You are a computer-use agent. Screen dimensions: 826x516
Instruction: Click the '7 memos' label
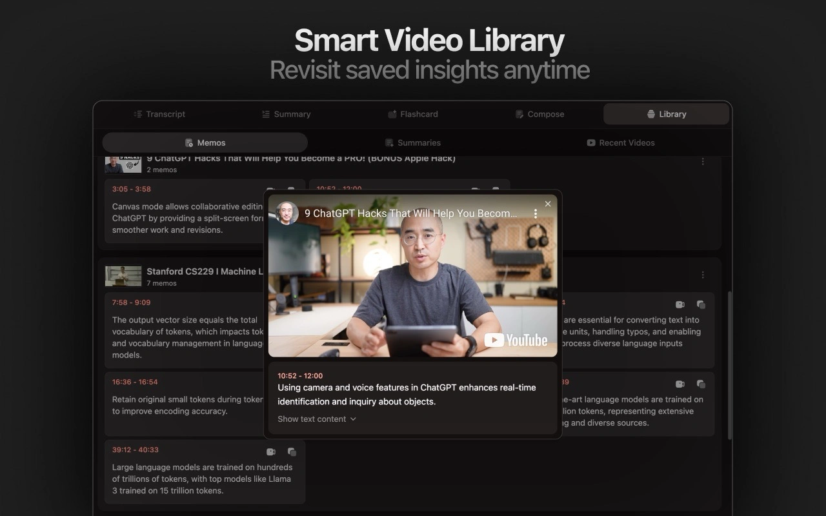(161, 283)
